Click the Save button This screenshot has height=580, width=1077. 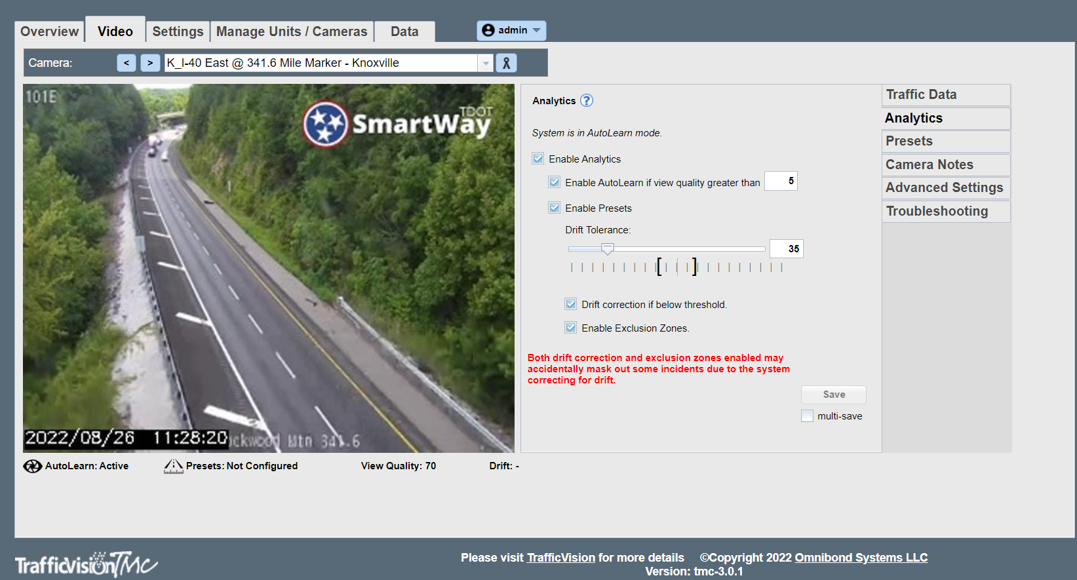(x=834, y=395)
